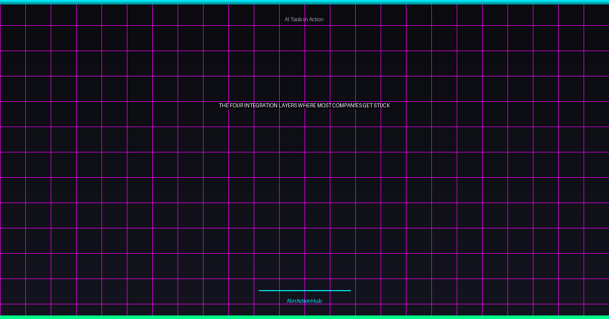Click the cyan bar along the top edge

point(304,2)
